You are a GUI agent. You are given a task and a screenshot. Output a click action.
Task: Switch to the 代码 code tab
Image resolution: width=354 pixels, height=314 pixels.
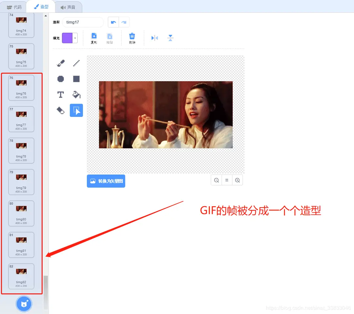pyautogui.click(x=14, y=7)
